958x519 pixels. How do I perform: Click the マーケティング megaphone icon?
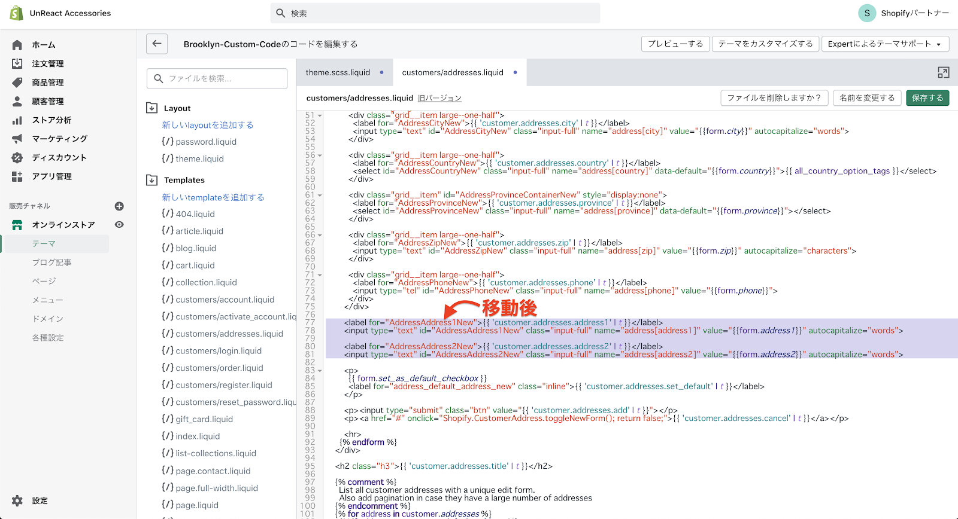coord(17,139)
